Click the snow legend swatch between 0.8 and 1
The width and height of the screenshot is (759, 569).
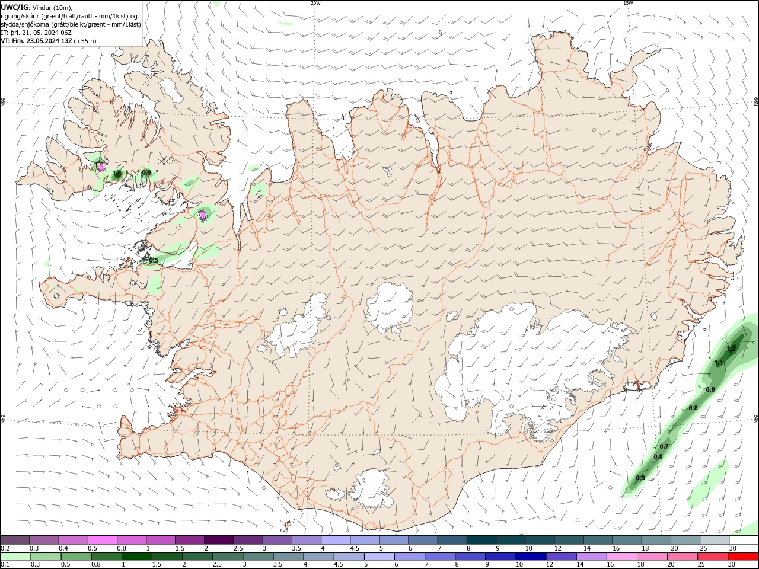tap(132, 540)
